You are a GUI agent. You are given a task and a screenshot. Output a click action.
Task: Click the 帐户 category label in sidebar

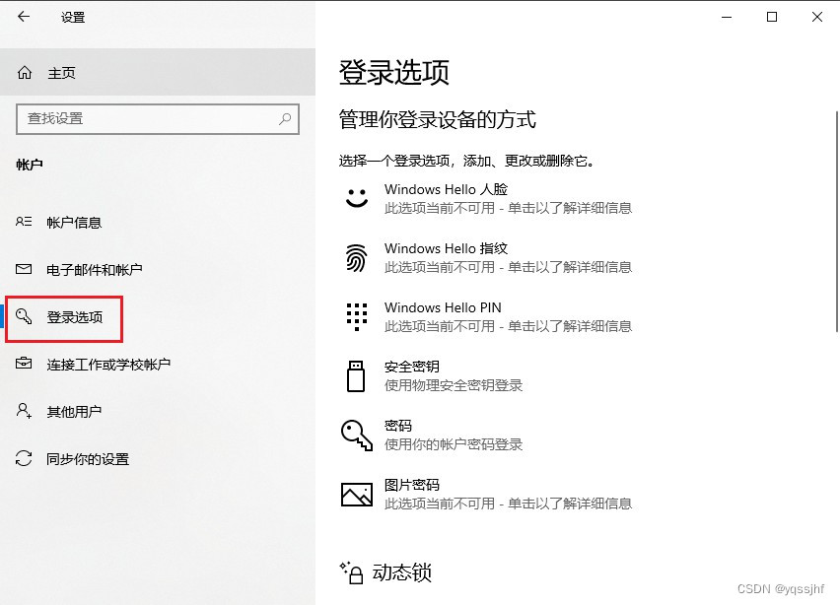pos(30,165)
